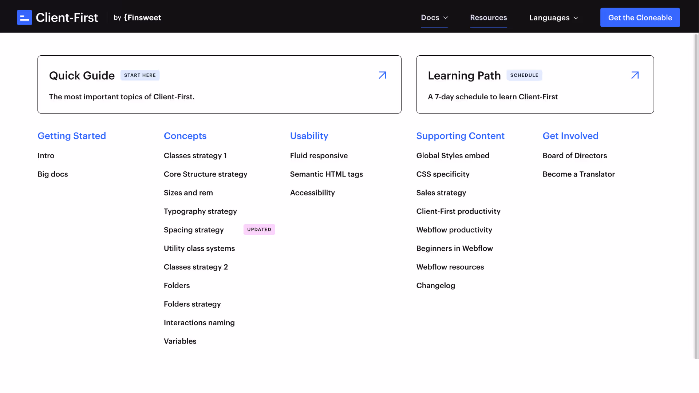Image resolution: width=699 pixels, height=393 pixels.
Task: Click the UPDATED badge
Action: (259, 230)
